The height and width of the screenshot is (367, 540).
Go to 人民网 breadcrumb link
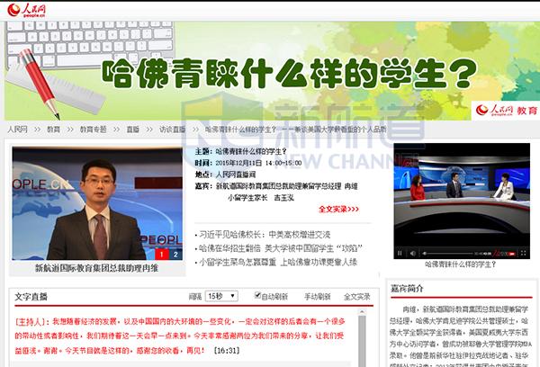point(18,130)
